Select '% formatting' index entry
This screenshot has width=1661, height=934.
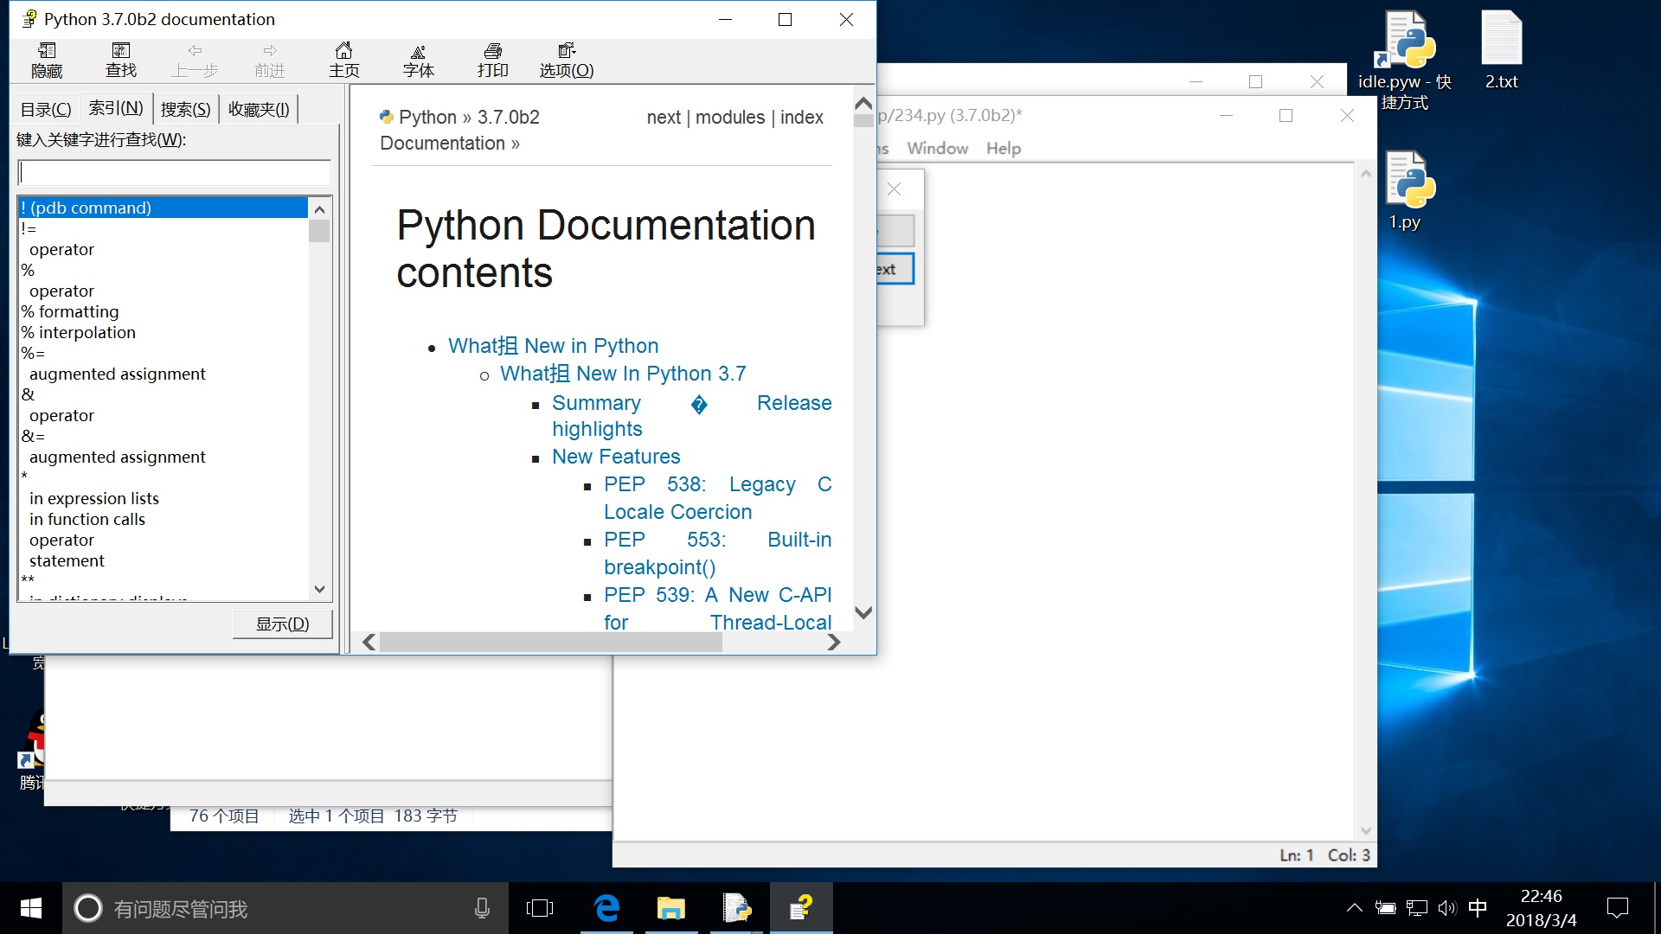click(70, 311)
